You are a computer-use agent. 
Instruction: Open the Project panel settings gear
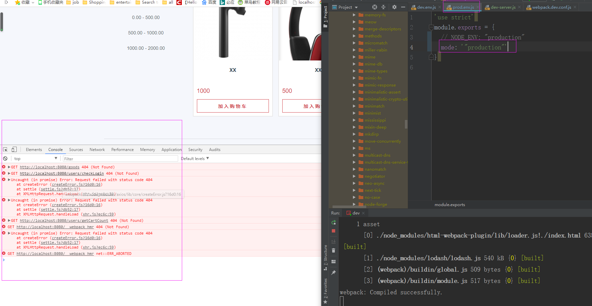tap(394, 7)
